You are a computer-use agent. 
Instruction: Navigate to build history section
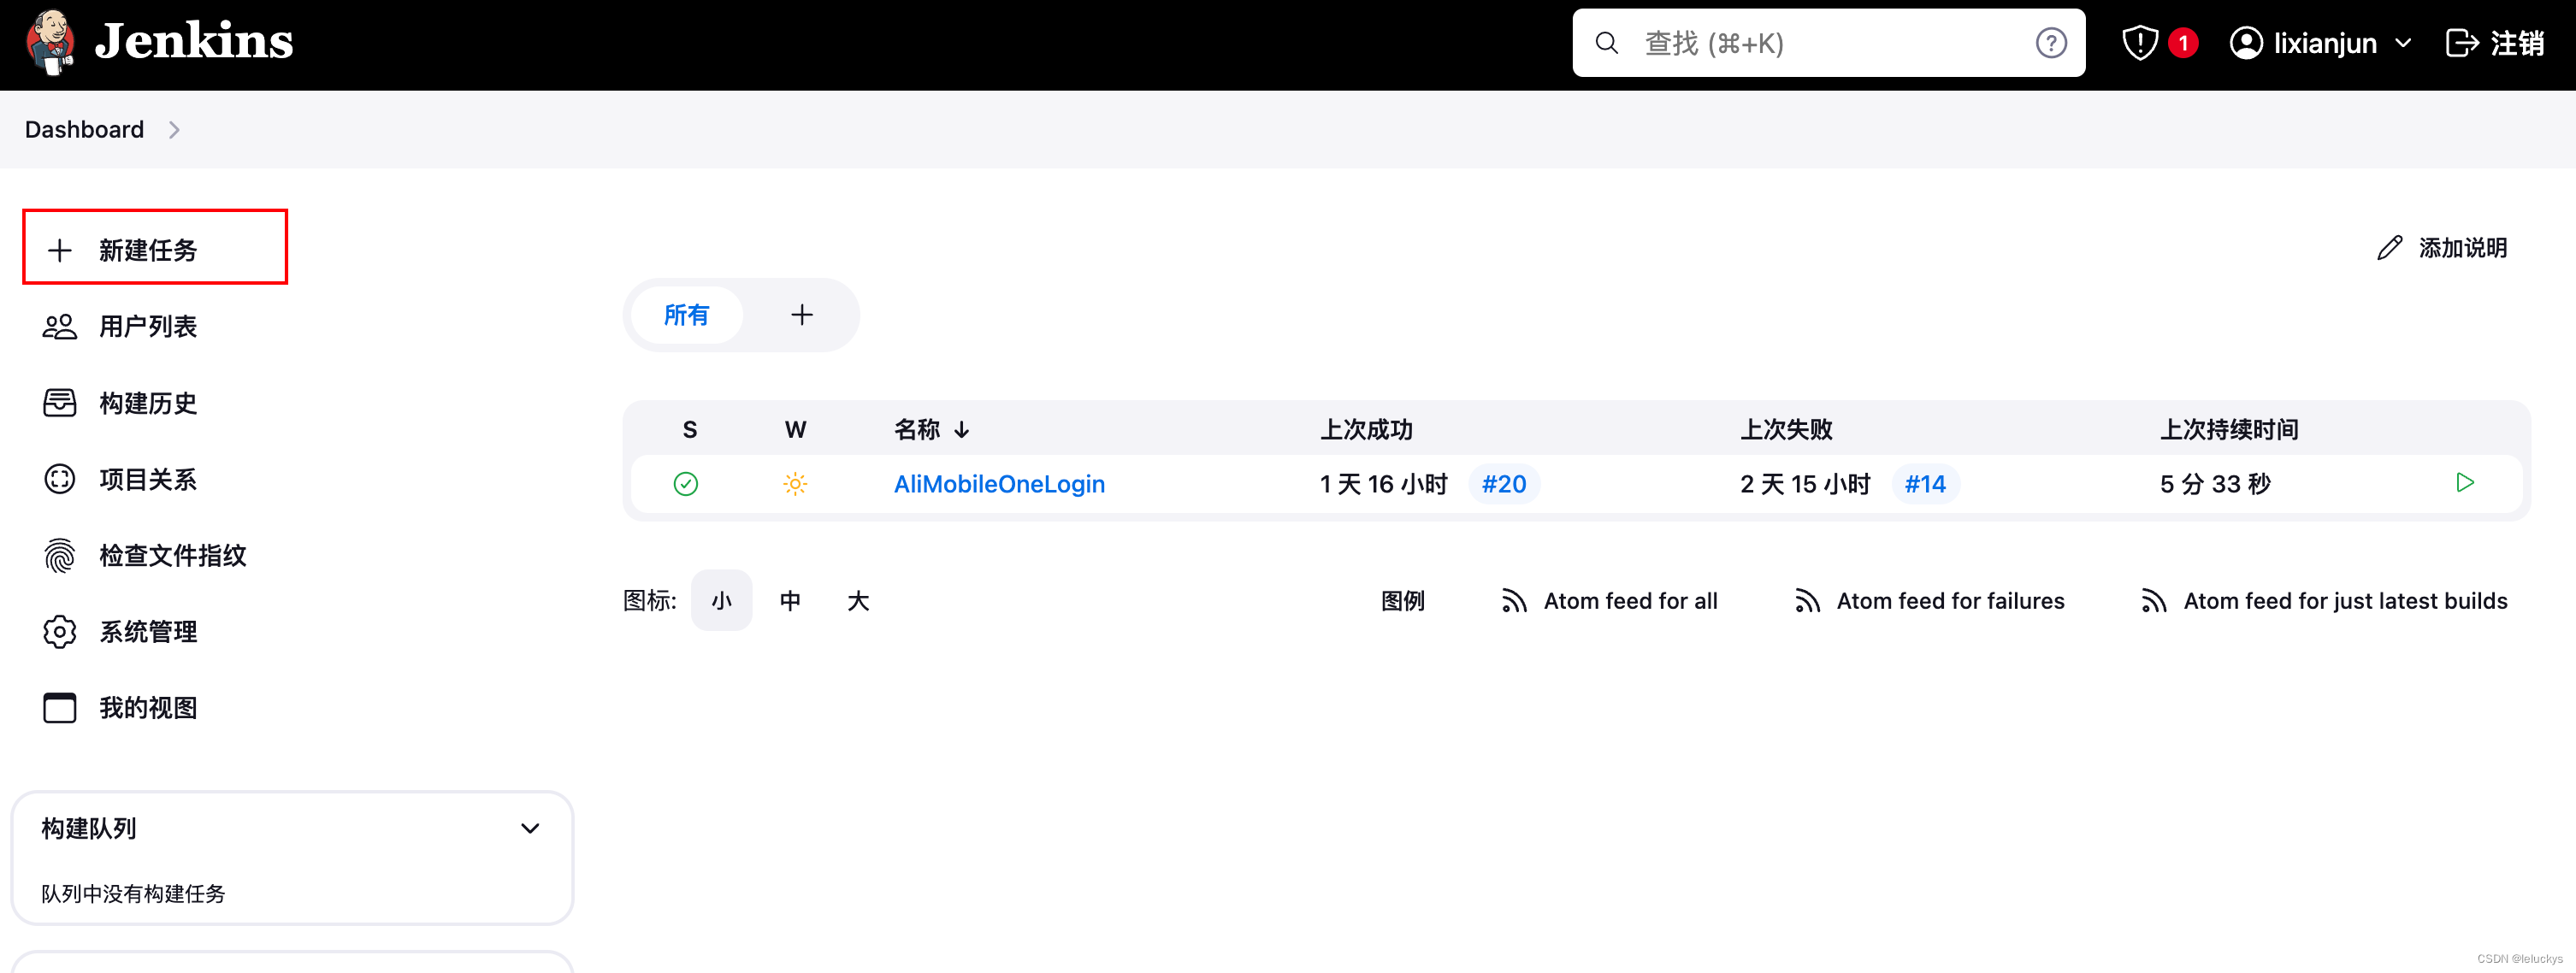(148, 403)
